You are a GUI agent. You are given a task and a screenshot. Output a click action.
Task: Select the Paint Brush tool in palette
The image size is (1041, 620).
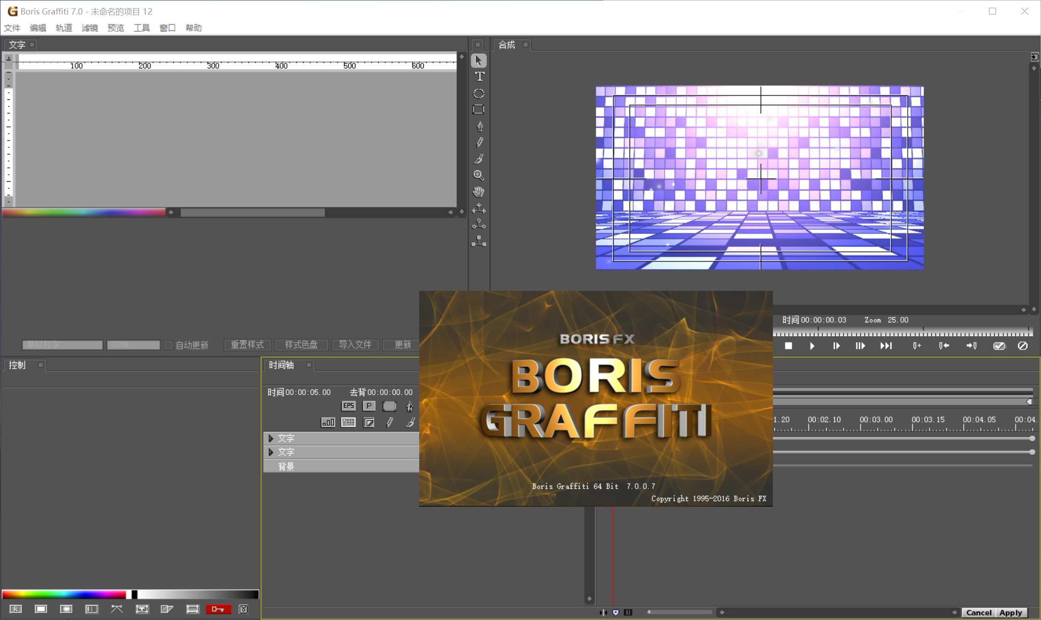click(479, 159)
